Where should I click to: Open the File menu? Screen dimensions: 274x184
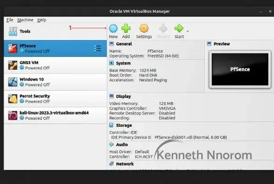[x=10, y=20]
